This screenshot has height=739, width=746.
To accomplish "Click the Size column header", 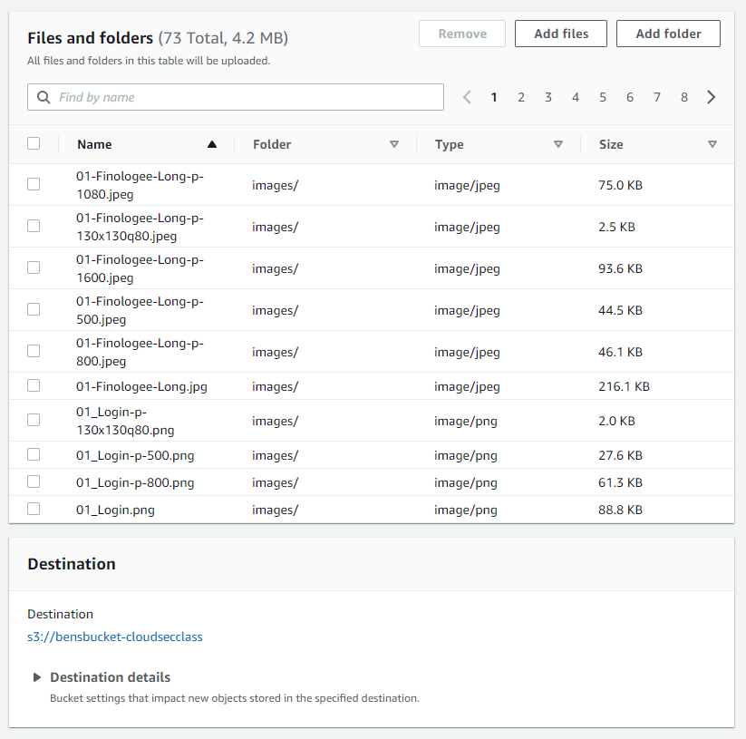I will (611, 144).
